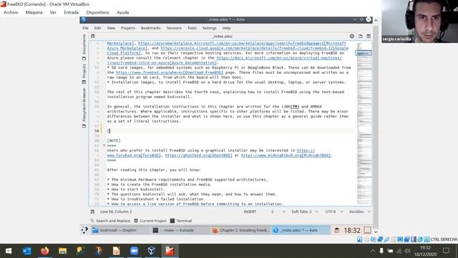
Task: Open VirtualBox Dispositivos menu
Action: coord(97,12)
